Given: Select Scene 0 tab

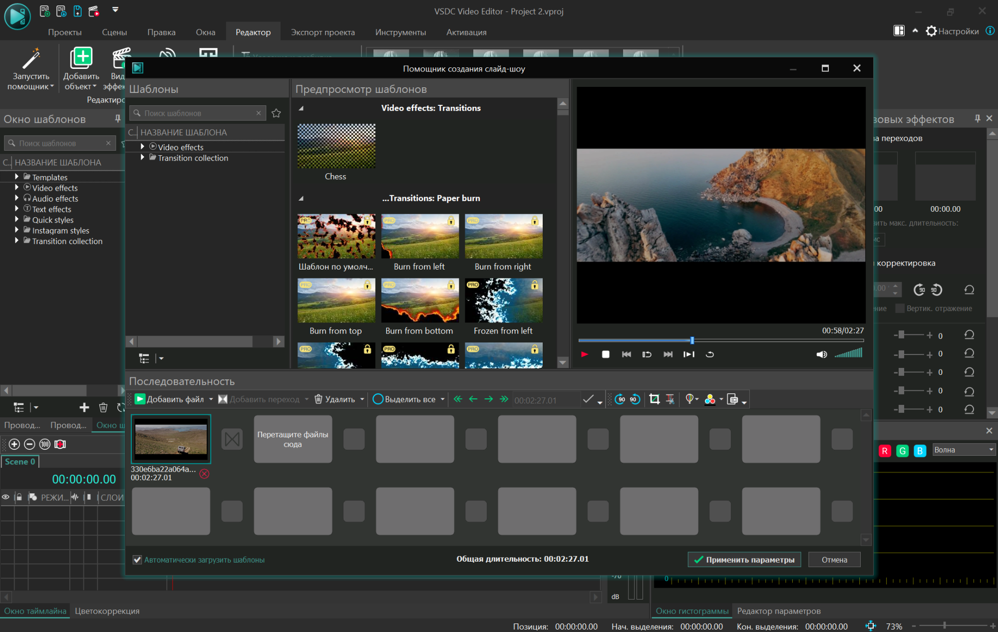Looking at the screenshot, I should click(x=20, y=462).
